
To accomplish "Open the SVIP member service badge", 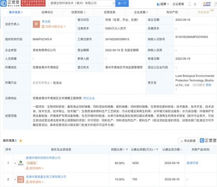I will (x=207, y=4).
